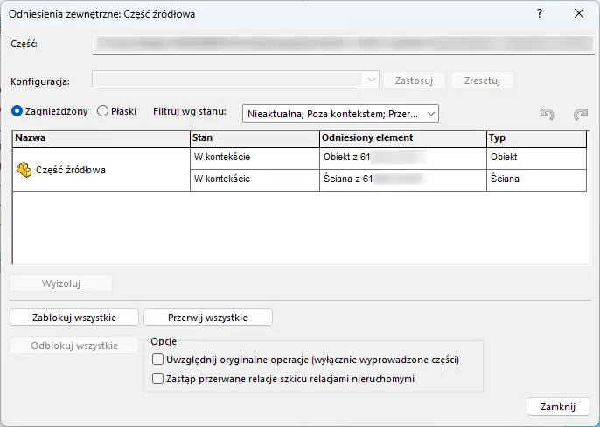Click the Zastosuj button
This screenshot has height=427, width=600.
pos(414,80)
